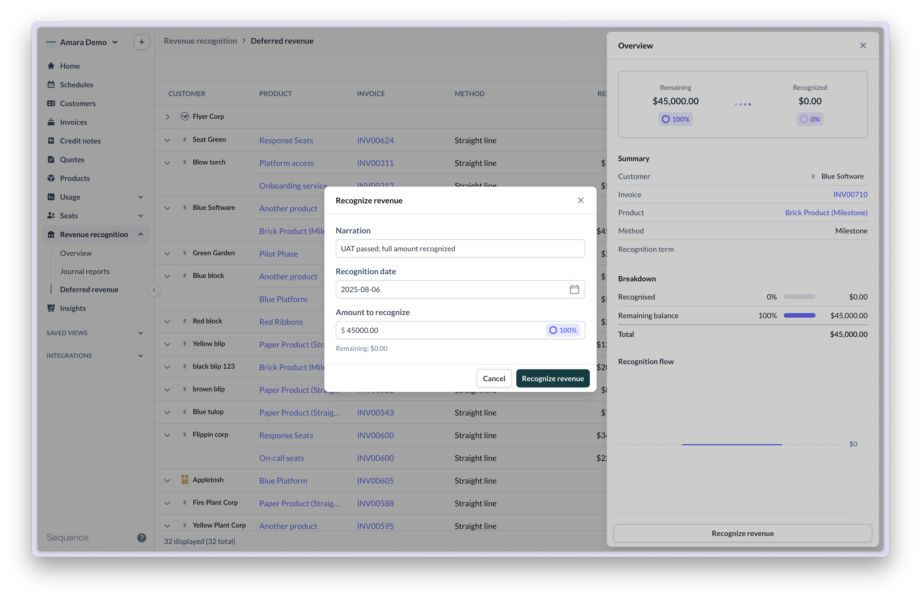Expand the Saved Views section
The height and width of the screenshot is (599, 921).
tap(141, 333)
